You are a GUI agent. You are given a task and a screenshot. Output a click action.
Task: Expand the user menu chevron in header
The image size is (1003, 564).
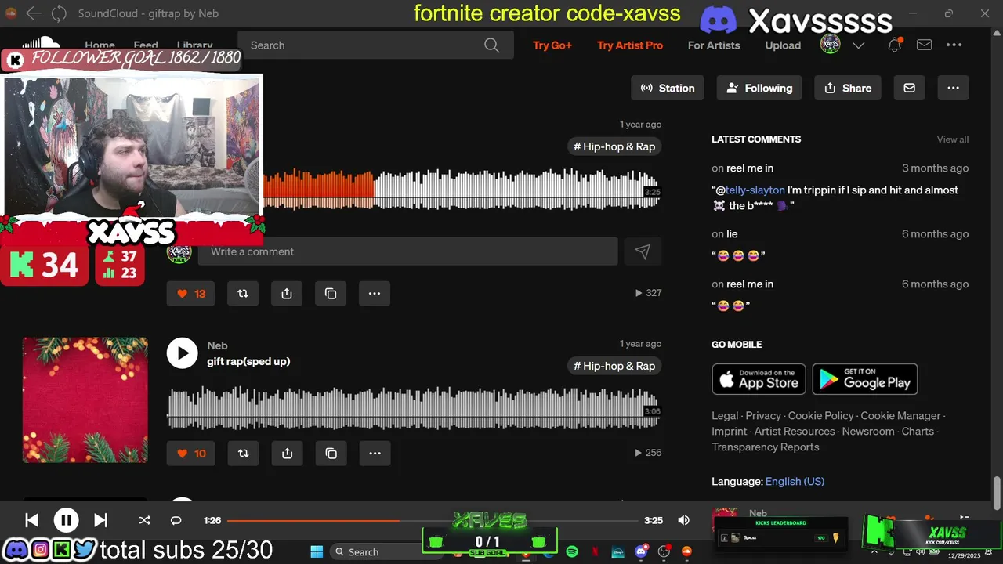click(858, 45)
